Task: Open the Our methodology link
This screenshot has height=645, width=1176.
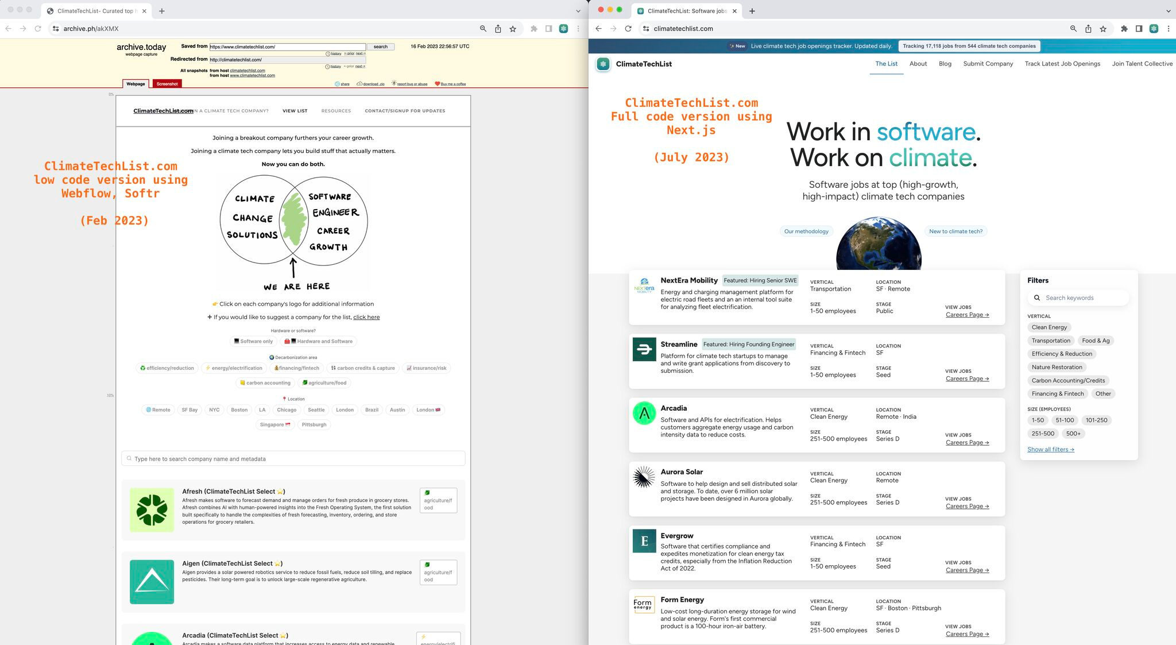Action: [806, 231]
